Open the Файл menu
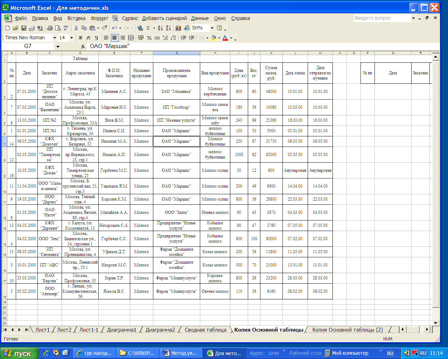This screenshot has width=448, height=359. click(21, 18)
